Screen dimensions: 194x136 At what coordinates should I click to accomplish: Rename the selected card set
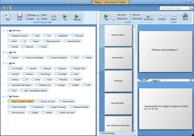coord(31,15)
